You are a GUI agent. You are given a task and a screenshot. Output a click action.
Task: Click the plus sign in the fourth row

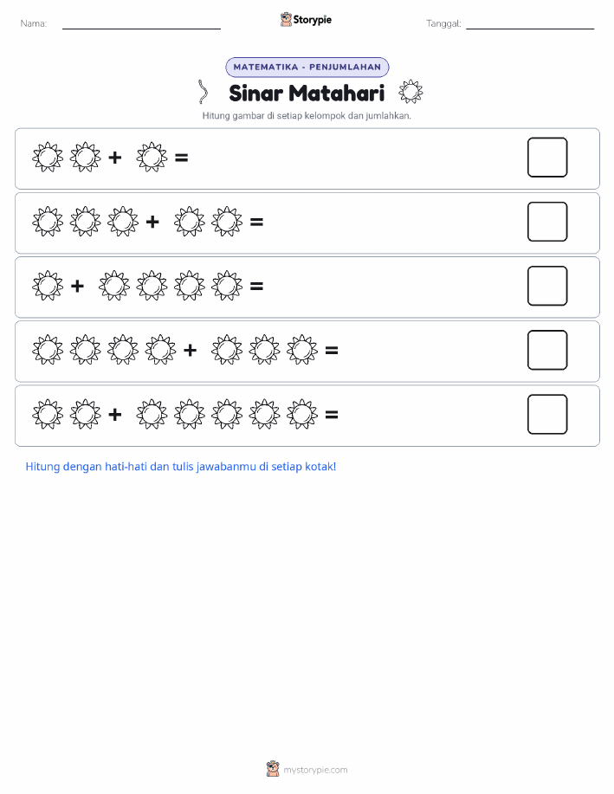[190, 350]
